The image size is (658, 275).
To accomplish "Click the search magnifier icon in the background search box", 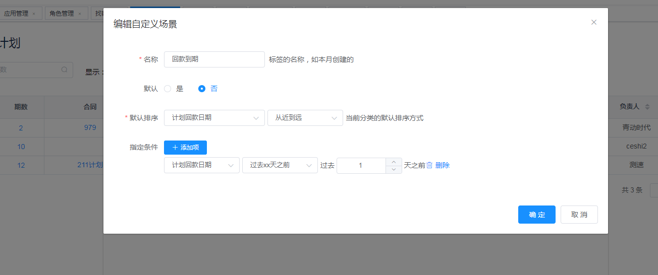I will tap(64, 70).
